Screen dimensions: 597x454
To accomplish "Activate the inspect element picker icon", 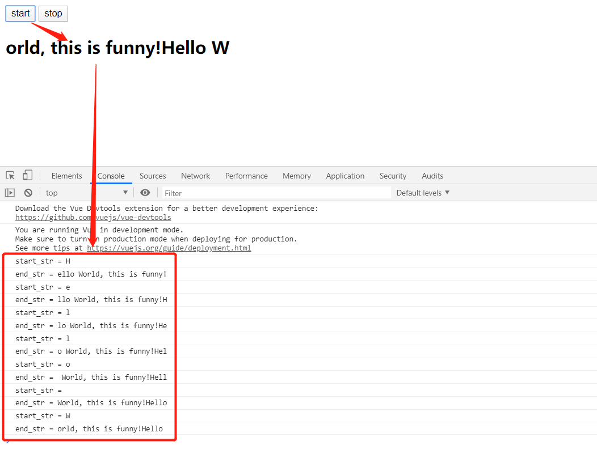I will (10, 175).
